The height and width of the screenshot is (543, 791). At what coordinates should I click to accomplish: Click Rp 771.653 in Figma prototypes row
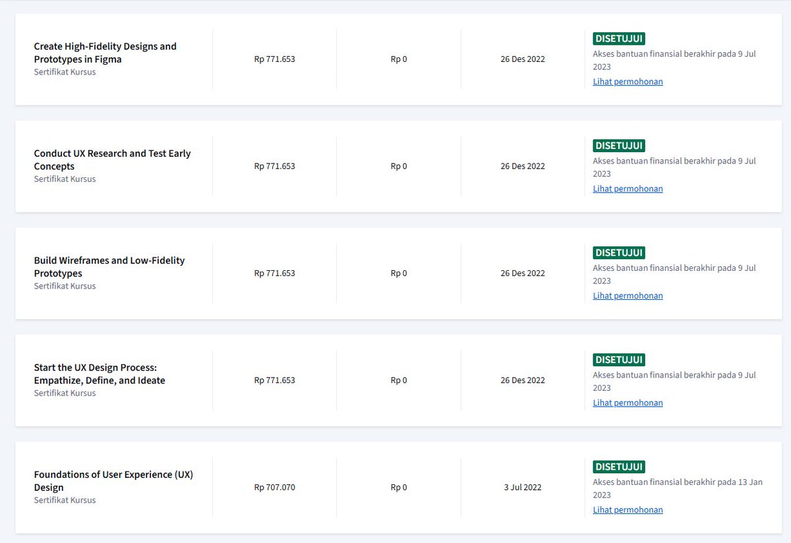pos(274,59)
